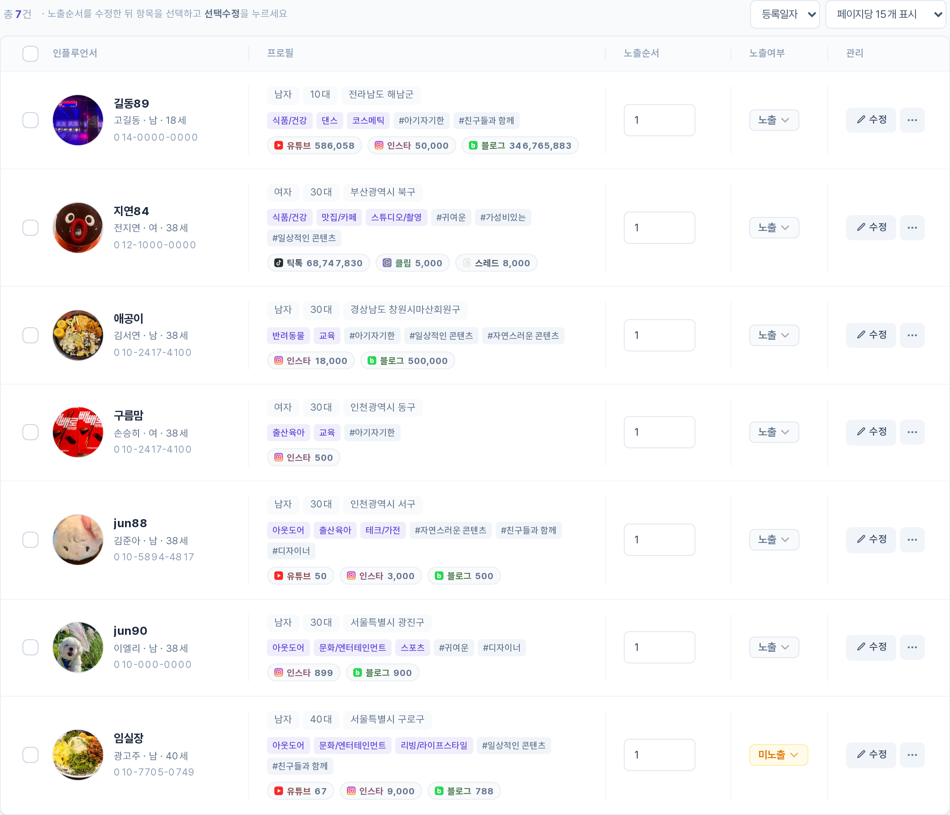Open the 노출 dropdown for 애공이
This screenshot has height=815, width=950.
(774, 336)
